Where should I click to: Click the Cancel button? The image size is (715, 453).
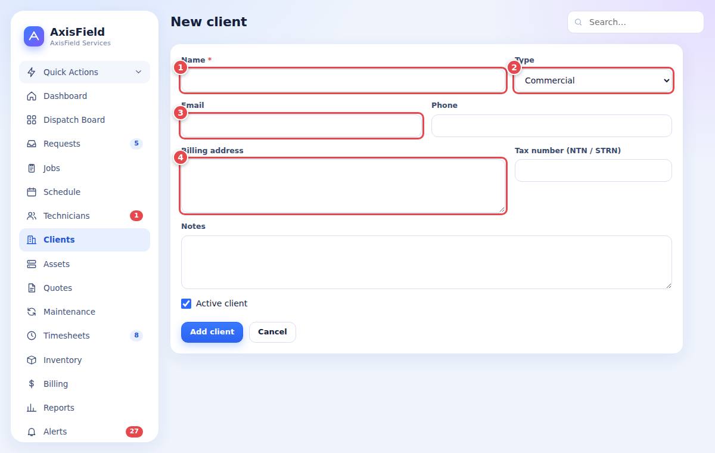click(x=272, y=332)
